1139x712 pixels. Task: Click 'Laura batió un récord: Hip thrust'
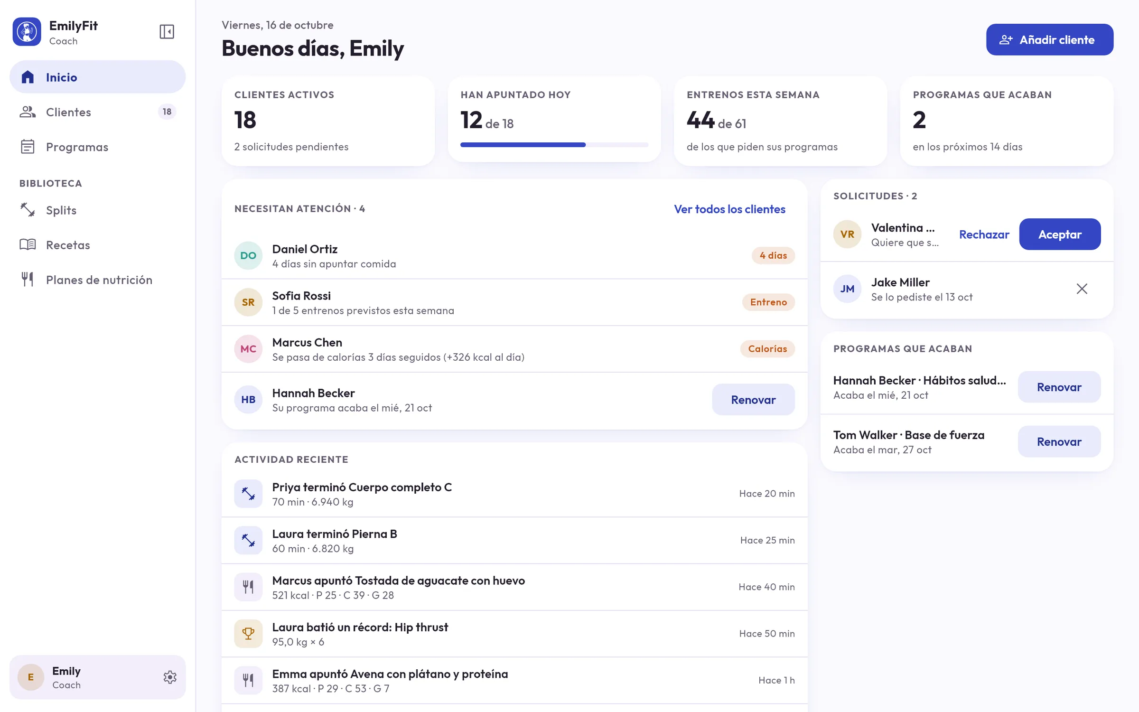360,627
